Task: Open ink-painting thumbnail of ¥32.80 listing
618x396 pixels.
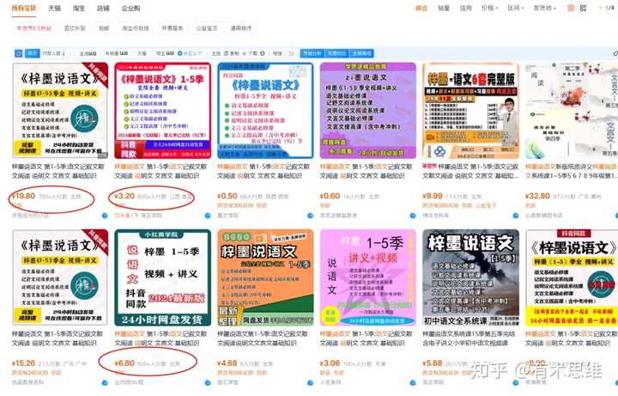Action: click(x=572, y=111)
